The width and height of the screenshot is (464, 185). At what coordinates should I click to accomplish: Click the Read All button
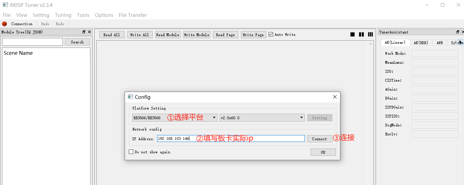point(112,35)
